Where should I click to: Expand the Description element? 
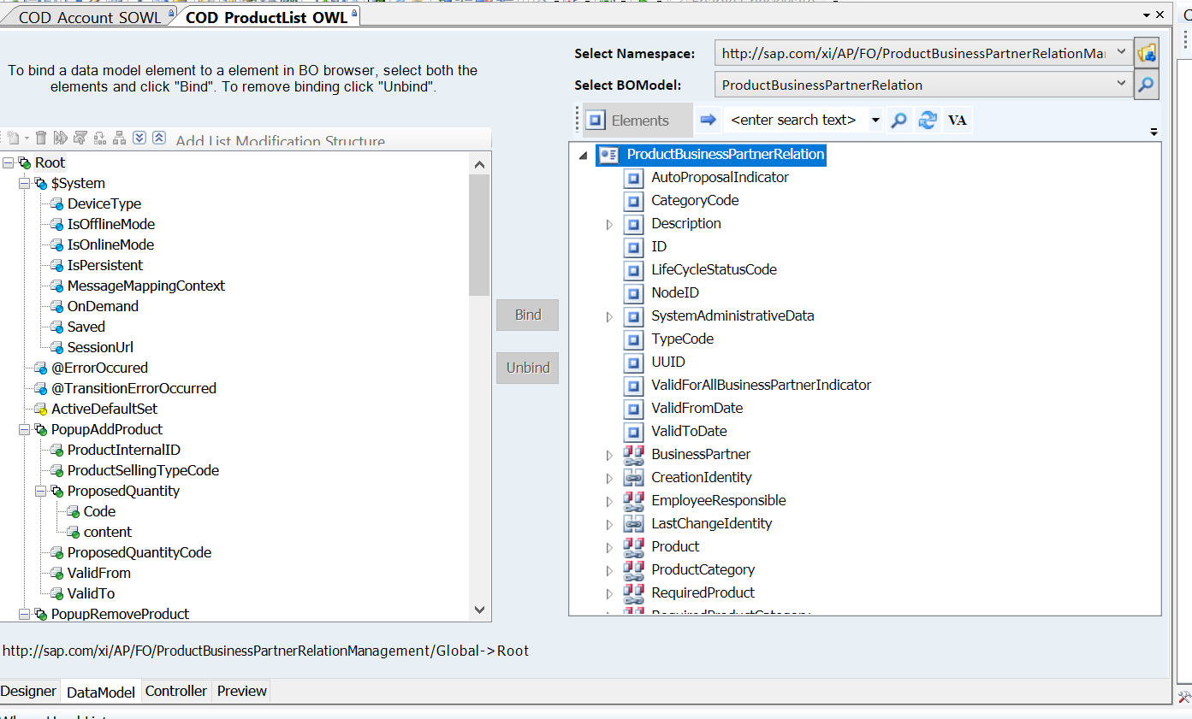(x=609, y=224)
